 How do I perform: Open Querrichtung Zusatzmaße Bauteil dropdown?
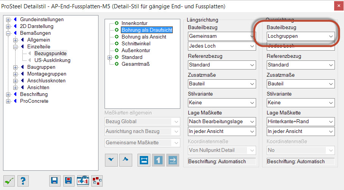[x=300, y=84]
